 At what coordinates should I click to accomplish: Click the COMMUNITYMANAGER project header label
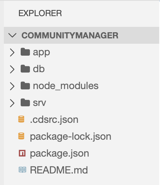pos(70,35)
